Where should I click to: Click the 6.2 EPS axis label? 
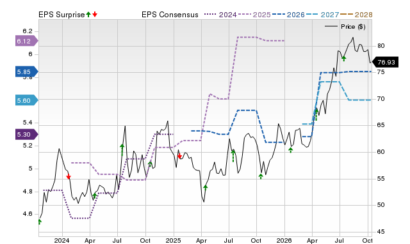pyautogui.click(x=27, y=31)
